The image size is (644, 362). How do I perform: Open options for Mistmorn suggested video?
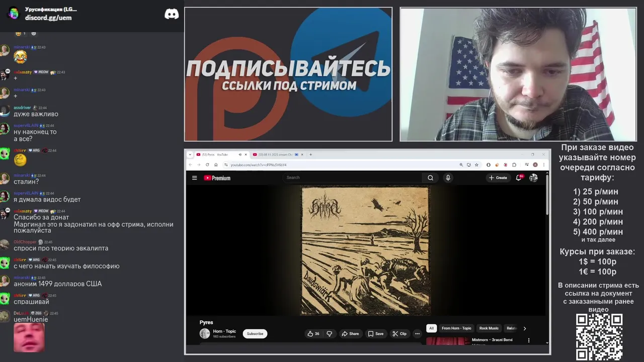tap(528, 340)
